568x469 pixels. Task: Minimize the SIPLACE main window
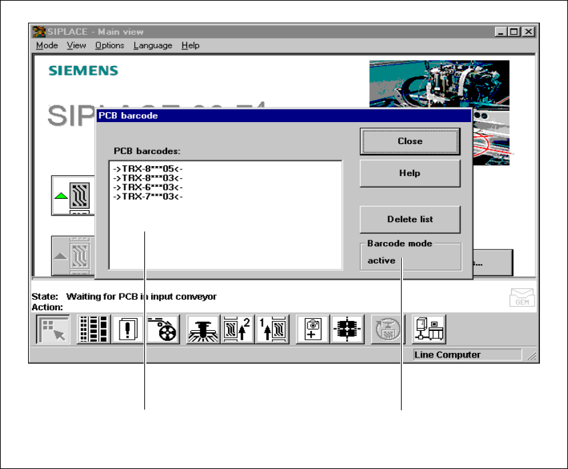coord(501,32)
